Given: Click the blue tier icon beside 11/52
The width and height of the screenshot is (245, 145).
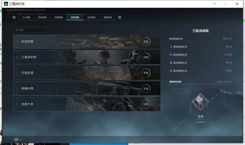Looking at the screenshot, I should click(171, 55).
